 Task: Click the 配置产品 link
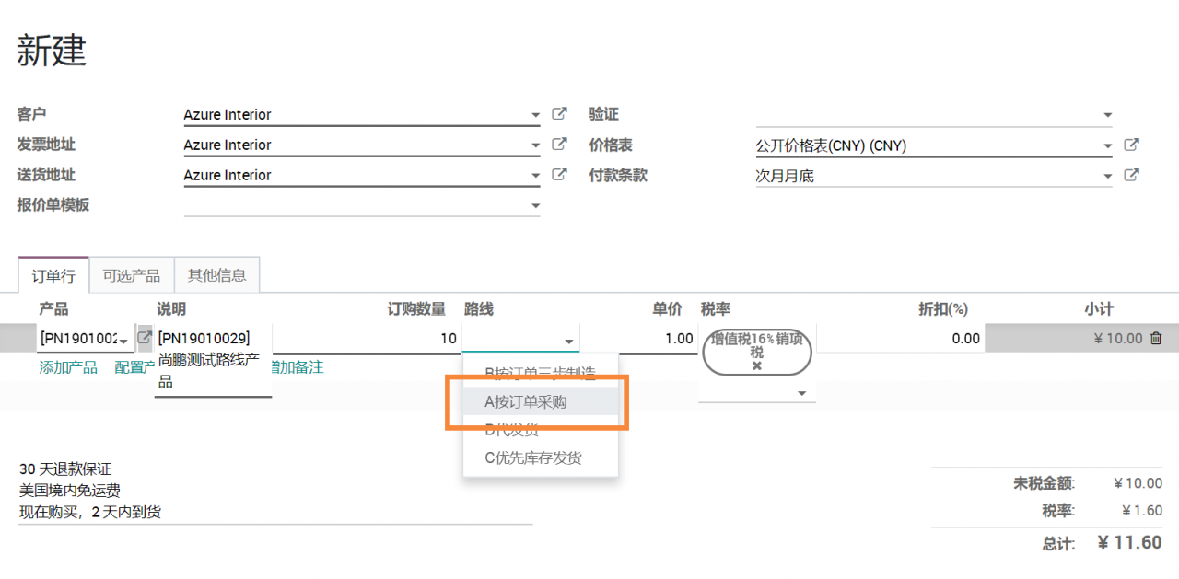[x=134, y=367]
